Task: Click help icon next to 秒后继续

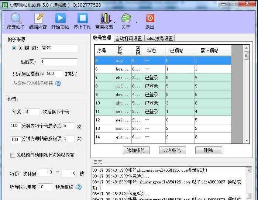Action: pyautogui.click(x=79, y=187)
